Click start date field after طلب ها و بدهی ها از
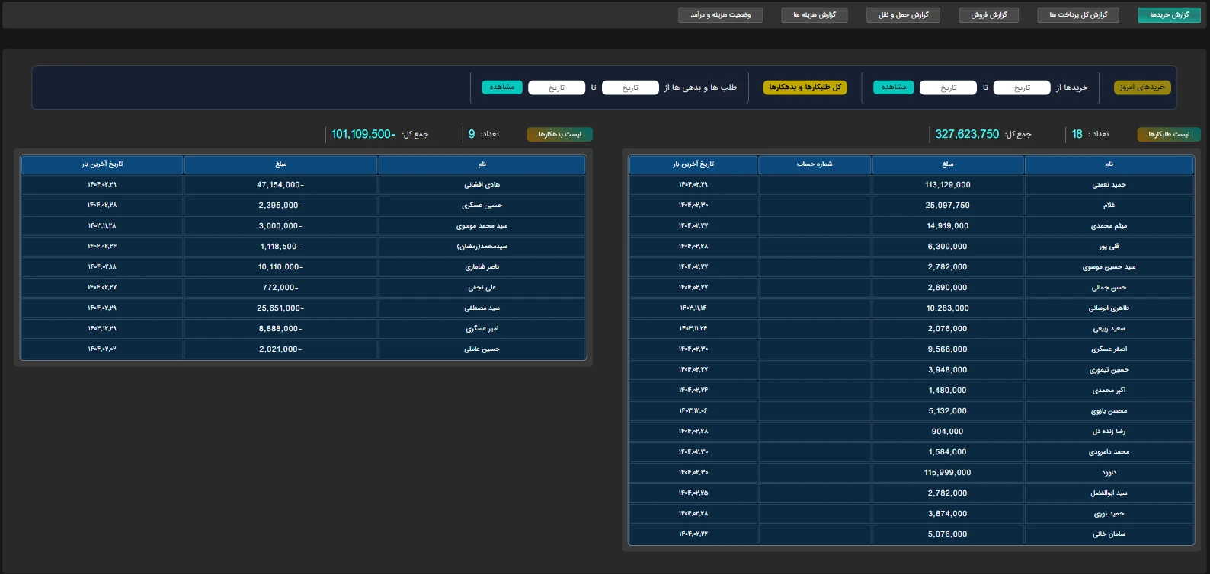This screenshot has height=574, width=1210. click(x=630, y=88)
